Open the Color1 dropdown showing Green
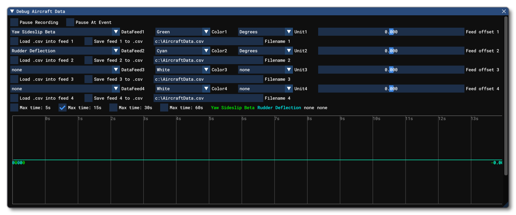 [206, 32]
